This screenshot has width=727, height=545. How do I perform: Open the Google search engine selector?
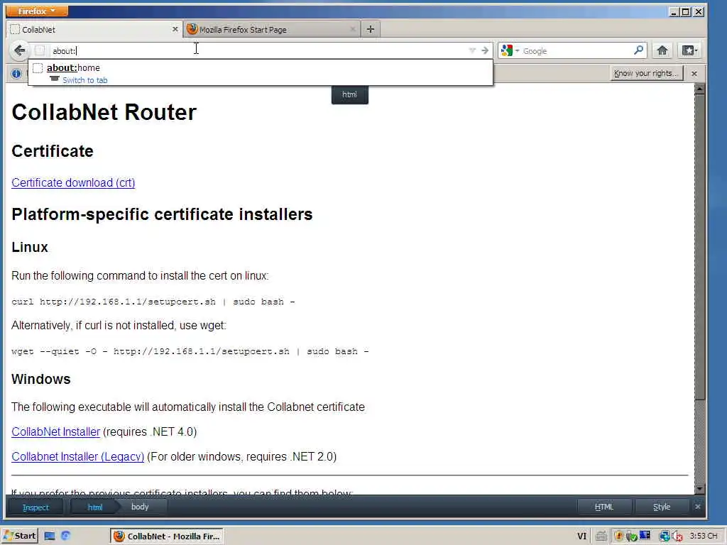[510, 50]
